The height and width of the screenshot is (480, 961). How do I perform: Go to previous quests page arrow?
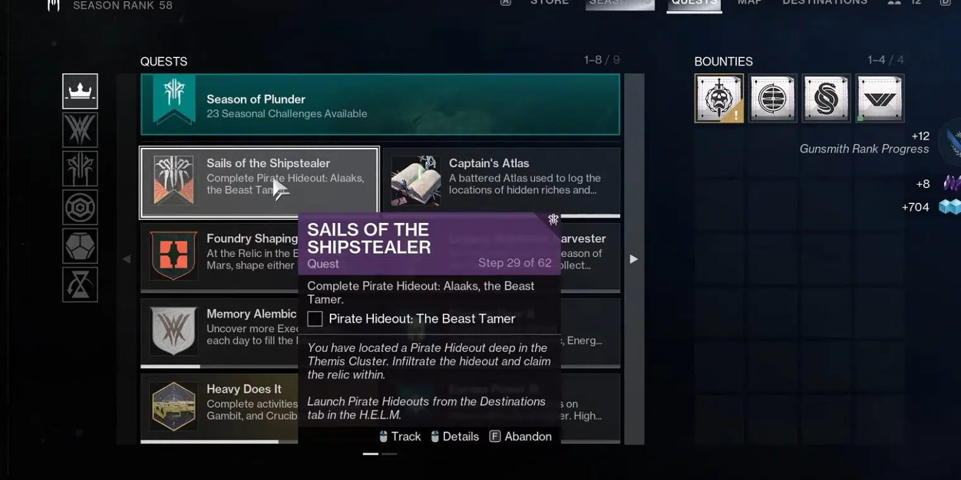click(126, 259)
